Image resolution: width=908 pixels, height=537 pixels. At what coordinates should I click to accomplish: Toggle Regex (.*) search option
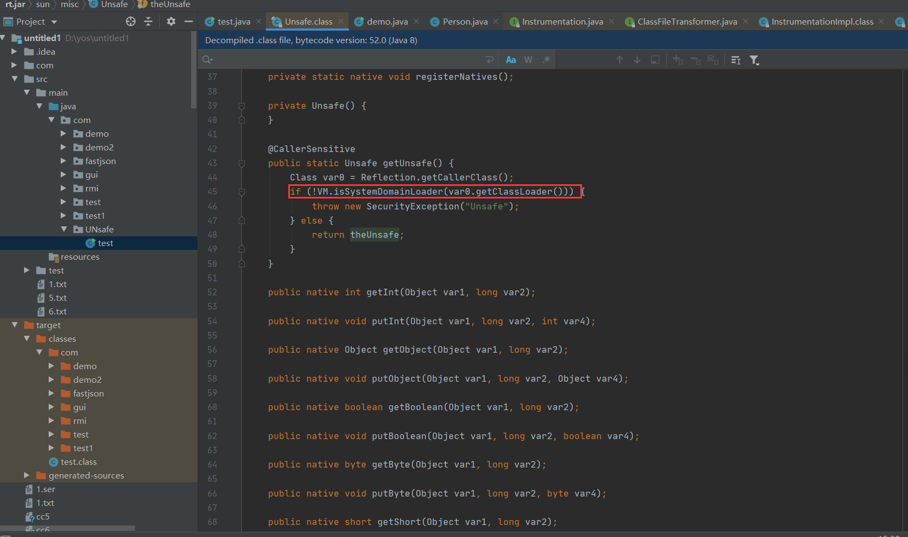pyautogui.click(x=546, y=60)
